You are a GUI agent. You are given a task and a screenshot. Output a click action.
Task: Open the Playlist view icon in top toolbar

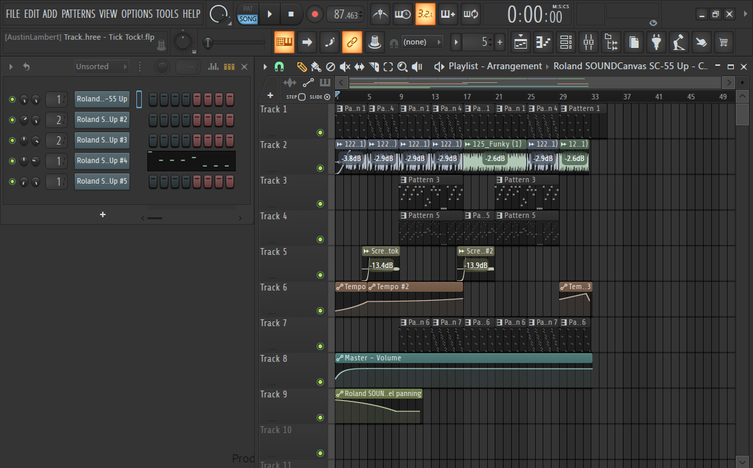(x=521, y=42)
